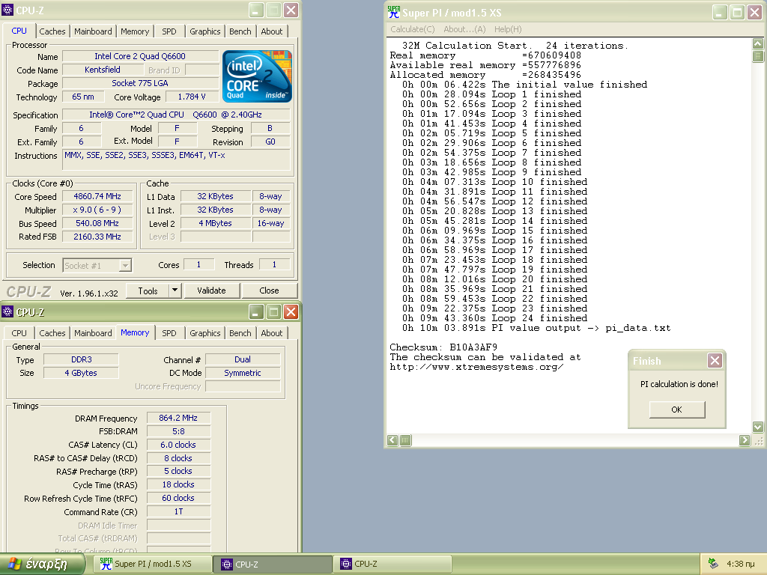Switch to CPU tab in lower CPU-Z window
Screen dimensions: 767x575
tap(19, 333)
